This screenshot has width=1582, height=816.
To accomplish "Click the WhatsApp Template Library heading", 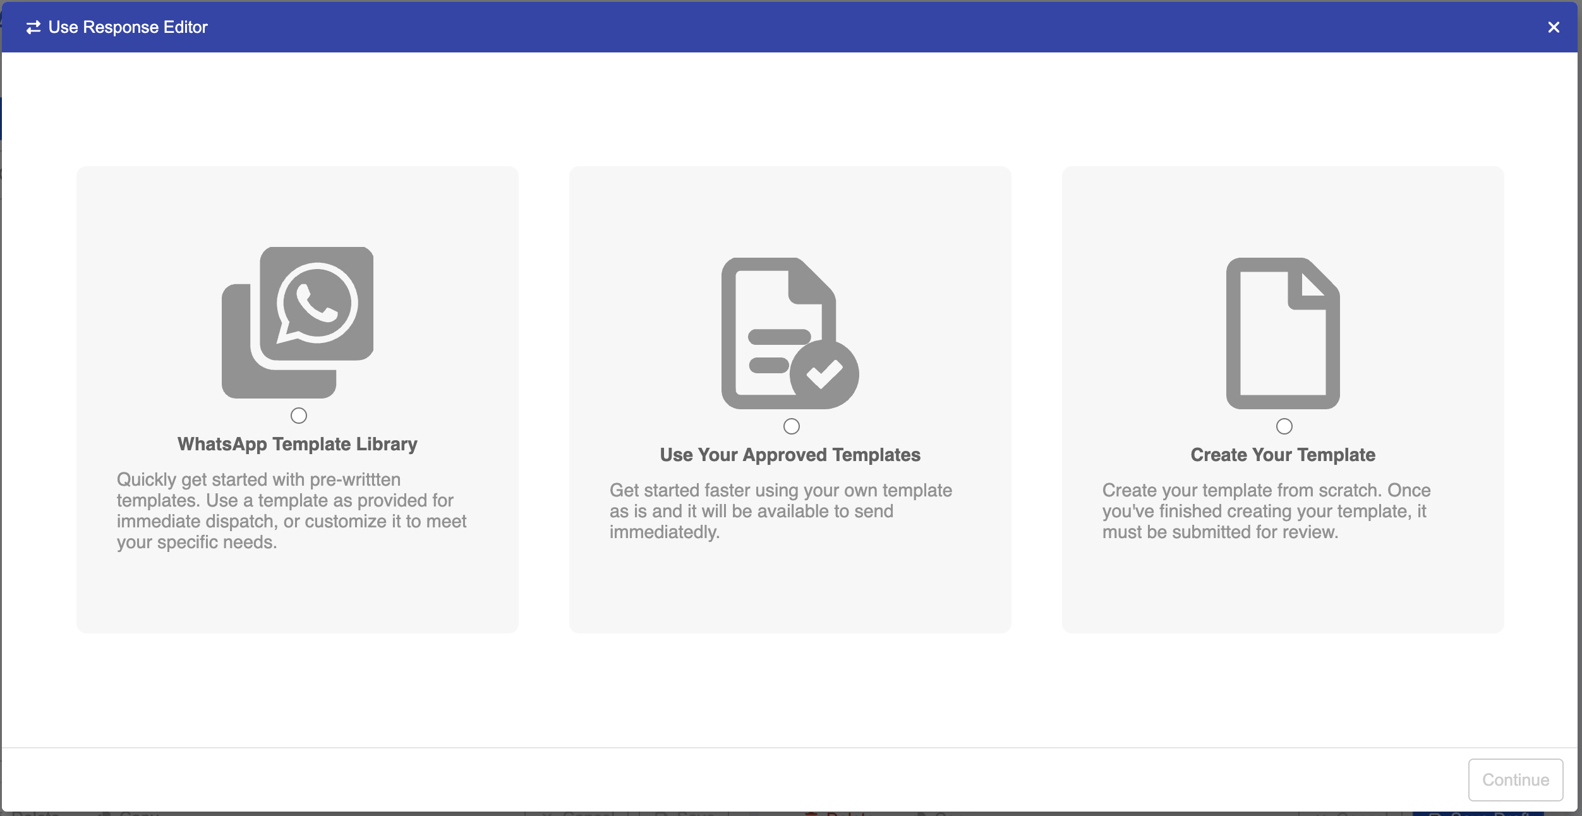I will pos(298,444).
